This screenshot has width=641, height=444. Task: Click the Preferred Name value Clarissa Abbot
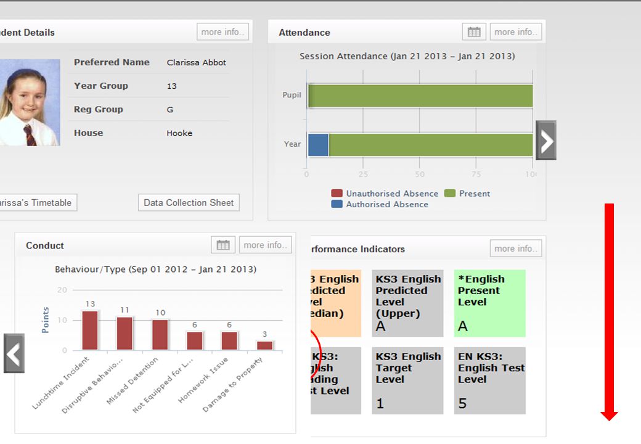196,62
